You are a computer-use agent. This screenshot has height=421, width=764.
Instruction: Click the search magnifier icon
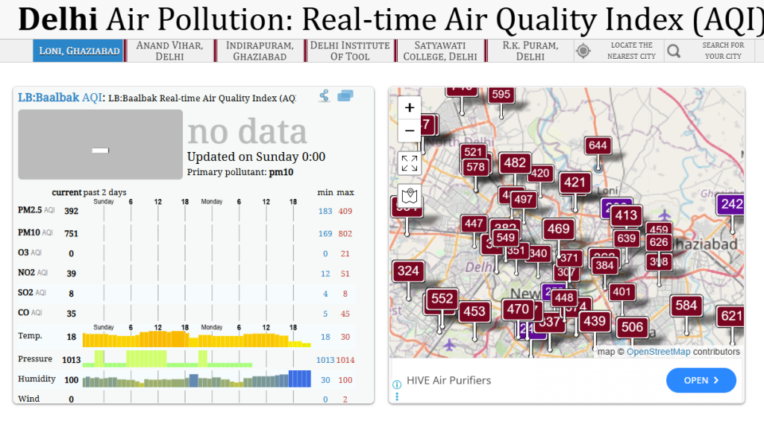(674, 51)
